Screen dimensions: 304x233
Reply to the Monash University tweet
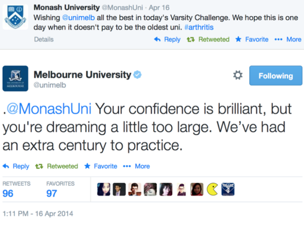(168, 39)
